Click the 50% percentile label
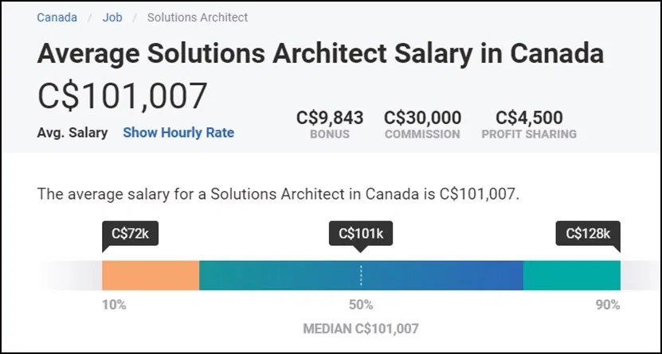 (x=361, y=305)
